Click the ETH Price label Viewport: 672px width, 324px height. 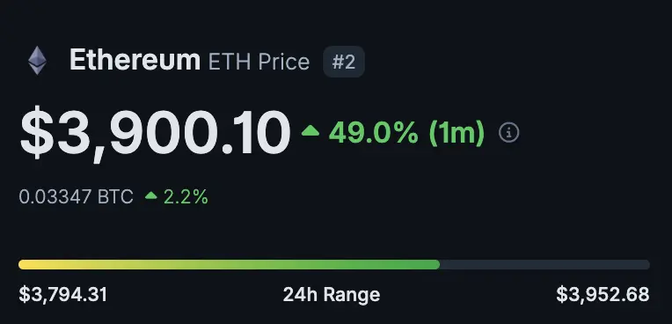point(259,62)
